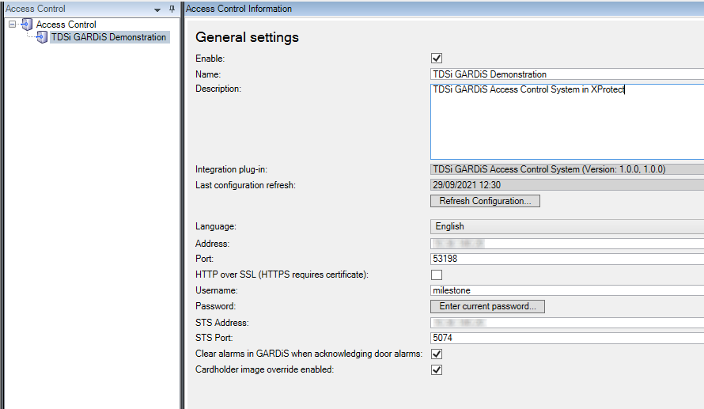Click the Integration plug-in read-only field
Viewport: 704px width, 409px height.
(567, 169)
